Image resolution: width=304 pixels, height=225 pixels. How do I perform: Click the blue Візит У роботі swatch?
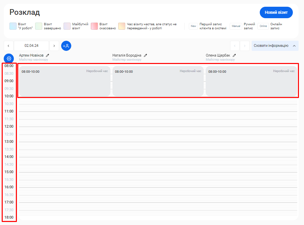[x=13, y=26]
